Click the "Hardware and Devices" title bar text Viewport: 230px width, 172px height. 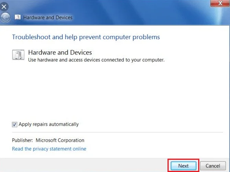coord(48,18)
